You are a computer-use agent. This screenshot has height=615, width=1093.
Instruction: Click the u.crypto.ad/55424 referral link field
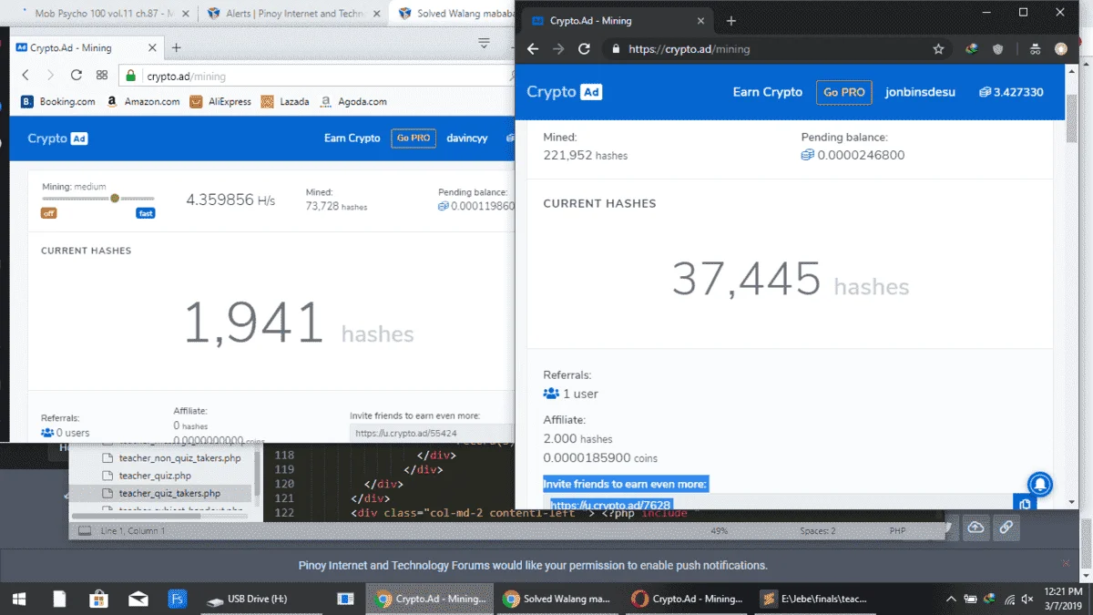[x=432, y=434]
